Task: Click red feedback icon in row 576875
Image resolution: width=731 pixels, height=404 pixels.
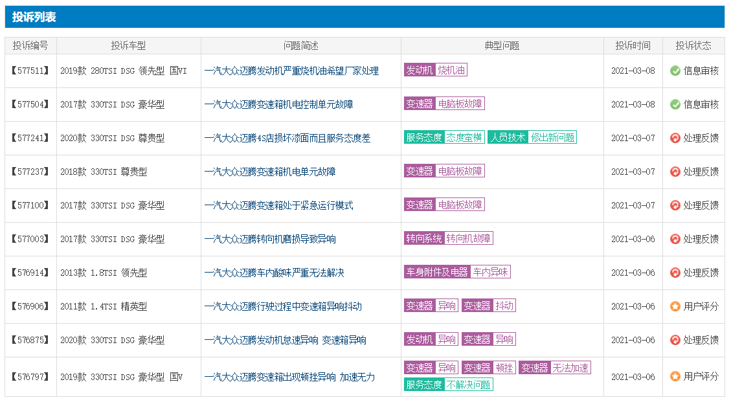Action: pyautogui.click(x=675, y=340)
